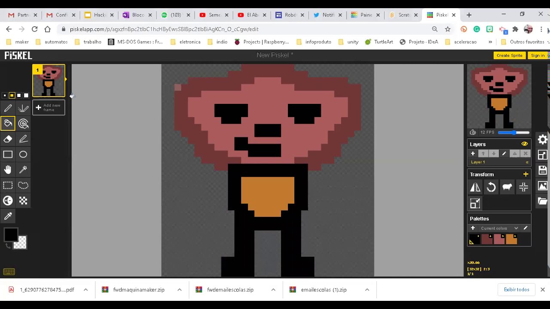Click the Align center transform icon
Screen dimensions: 550x309
[523, 187]
